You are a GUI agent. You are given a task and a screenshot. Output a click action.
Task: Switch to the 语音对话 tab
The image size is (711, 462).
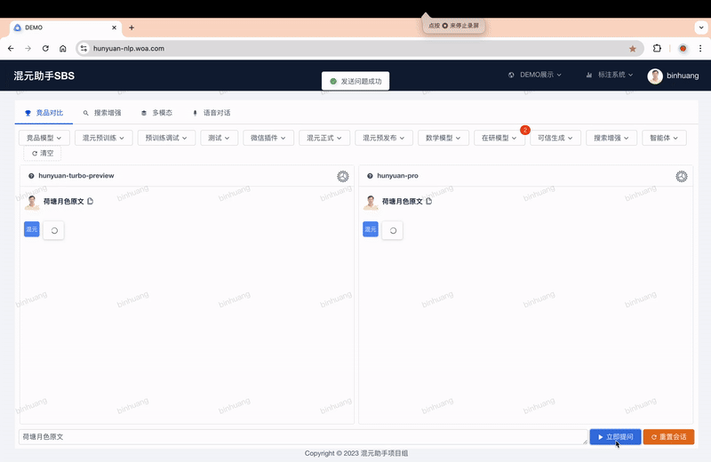pos(212,113)
